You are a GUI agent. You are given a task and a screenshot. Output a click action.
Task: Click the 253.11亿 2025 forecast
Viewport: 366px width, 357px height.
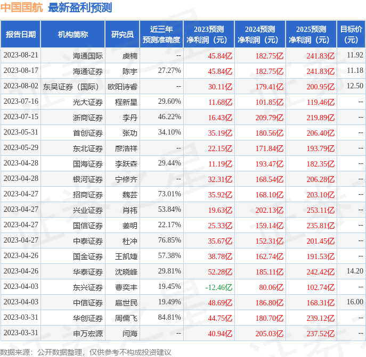tap(321, 210)
